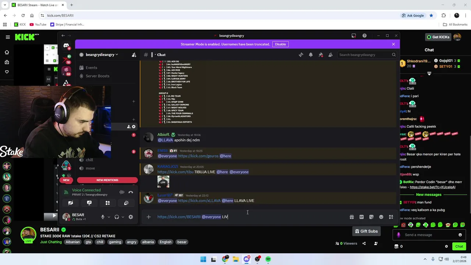The image size is (471, 265).
Task: Open notification settings bell icon in Discord
Action: pos(311,55)
